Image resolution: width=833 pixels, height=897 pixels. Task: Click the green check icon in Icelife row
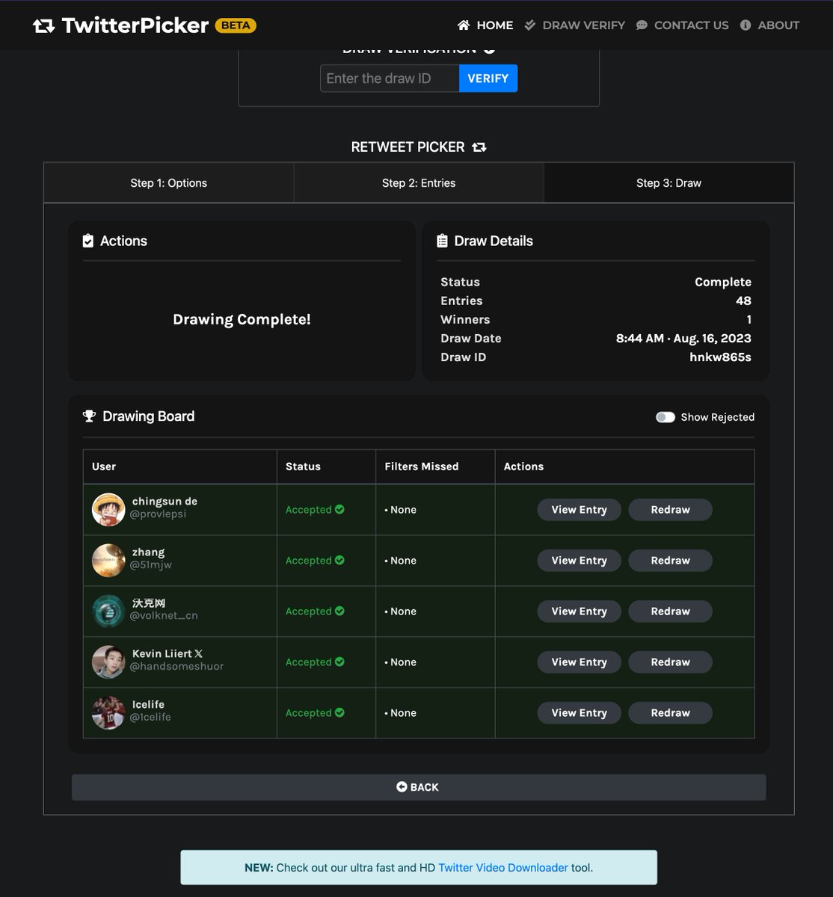(339, 712)
